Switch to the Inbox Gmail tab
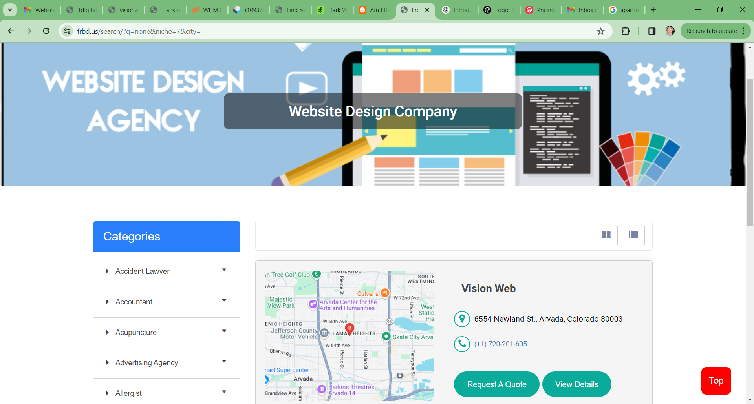This screenshot has height=404, width=754. [x=582, y=10]
